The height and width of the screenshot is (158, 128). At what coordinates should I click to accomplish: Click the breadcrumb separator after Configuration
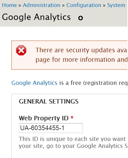[x=104, y=5]
